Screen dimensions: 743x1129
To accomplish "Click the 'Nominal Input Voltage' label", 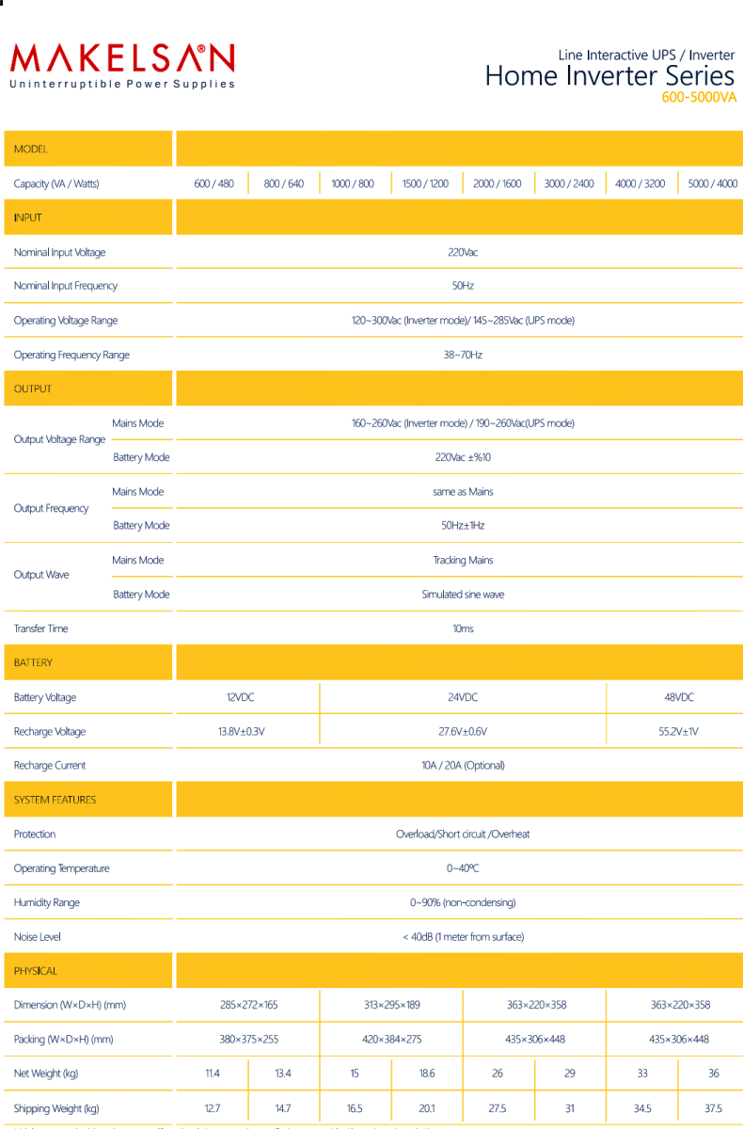I will tap(59, 252).
